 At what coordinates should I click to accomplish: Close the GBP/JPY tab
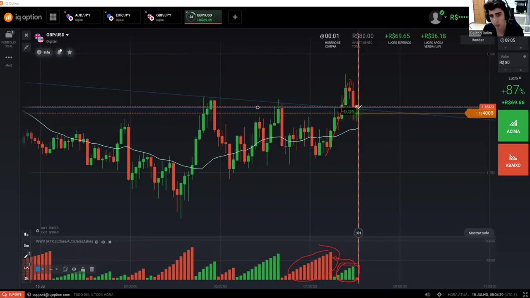pos(147,12)
